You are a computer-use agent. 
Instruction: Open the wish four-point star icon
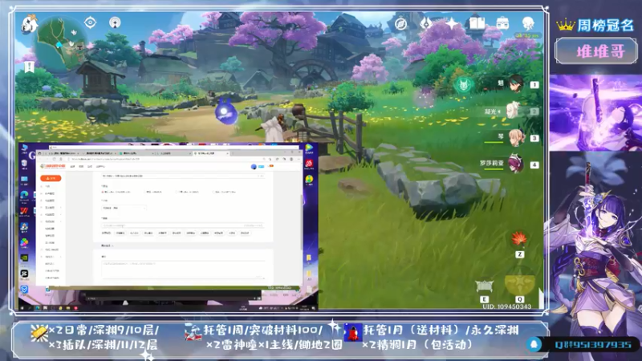click(x=452, y=23)
